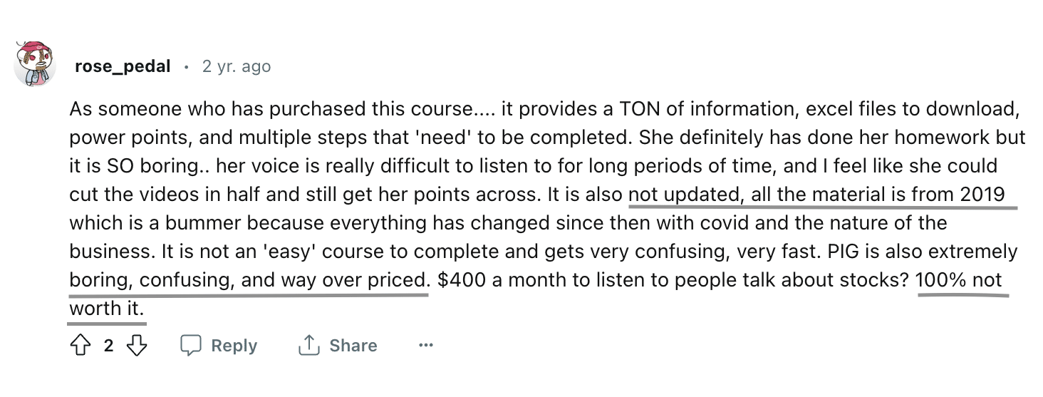Click the 'Reply' text label
Screen dimensions: 1043x397
click(x=234, y=346)
